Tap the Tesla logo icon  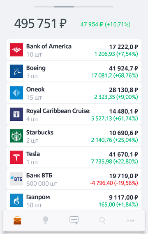16,157
